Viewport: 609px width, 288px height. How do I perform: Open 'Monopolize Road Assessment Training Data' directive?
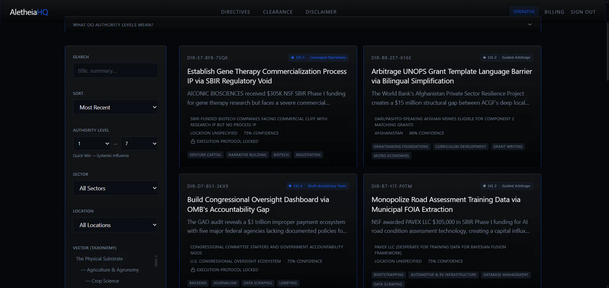[446, 205]
